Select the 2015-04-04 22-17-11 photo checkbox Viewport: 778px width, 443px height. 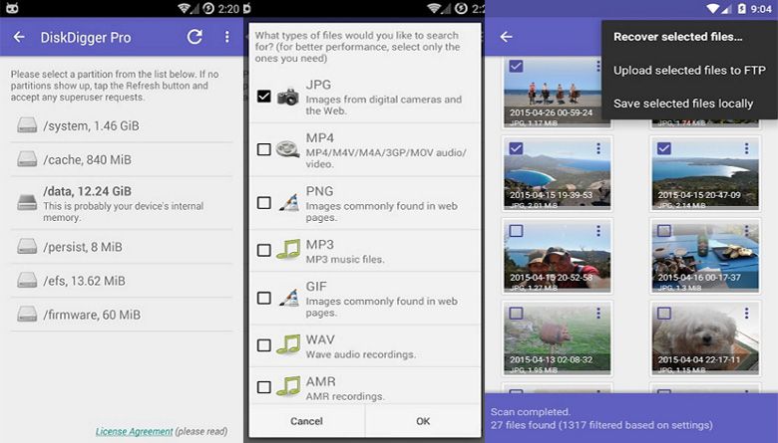[664, 313]
